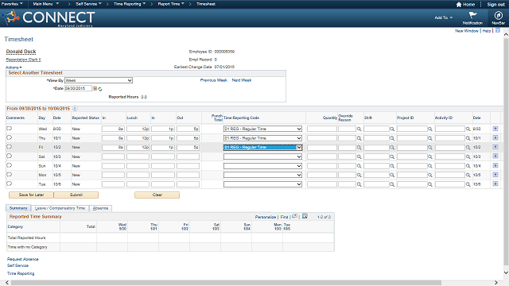Viewport: 509px width, 286px height.
Task: Open View All icon in summary header
Action: (x=295, y=216)
